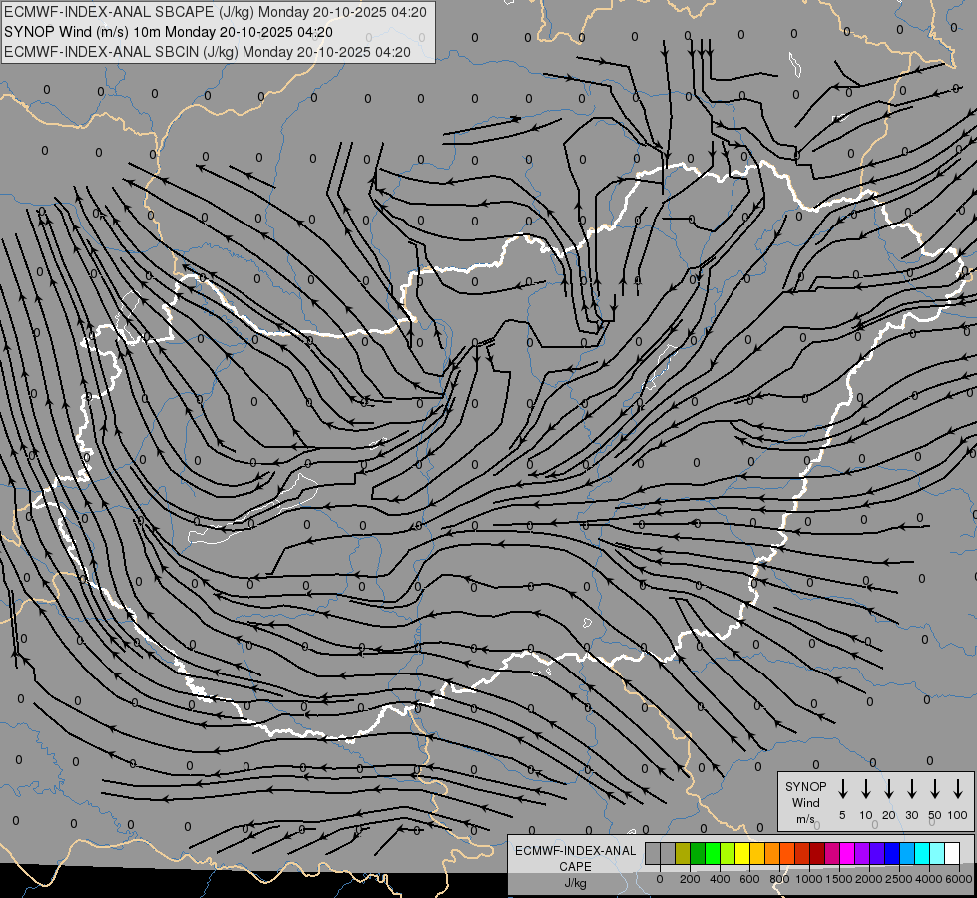The image size is (977, 898).
Task: Pick the bright green CAPE swatch
Action: pyautogui.click(x=713, y=853)
